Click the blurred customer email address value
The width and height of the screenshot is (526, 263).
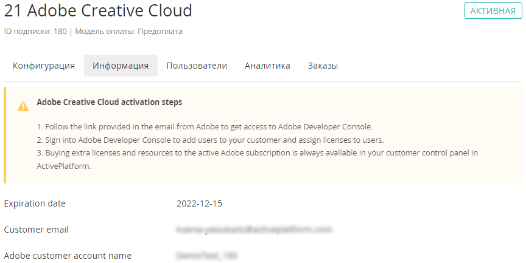(x=254, y=230)
